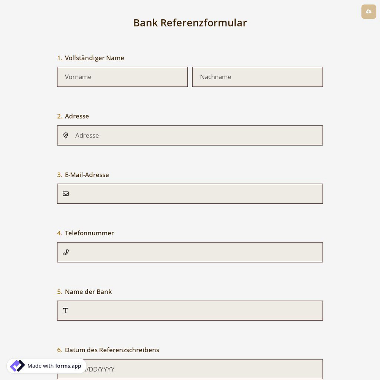Image resolution: width=380 pixels, height=380 pixels.
Task: Click the Made with forms.app badge
Action: 46,366
